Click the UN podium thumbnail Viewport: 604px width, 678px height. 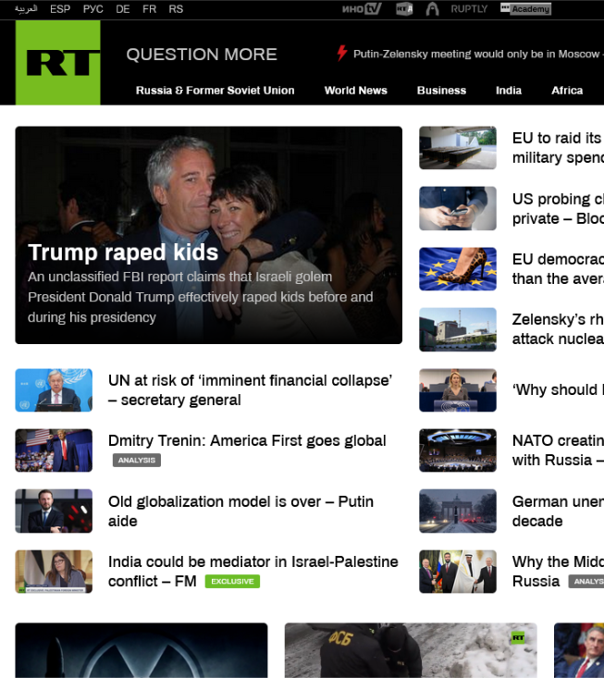tap(54, 390)
